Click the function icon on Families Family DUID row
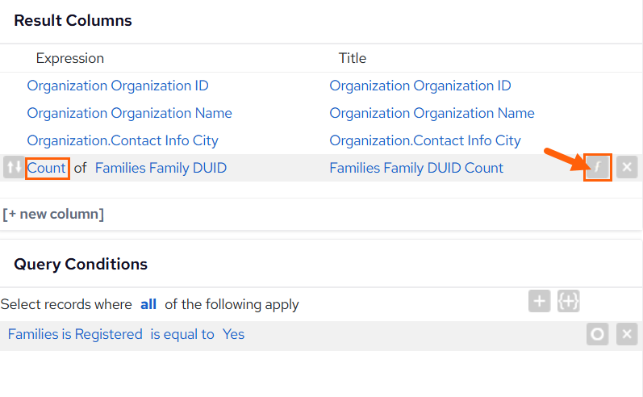Viewport: 643px width, 397px height. (x=598, y=167)
